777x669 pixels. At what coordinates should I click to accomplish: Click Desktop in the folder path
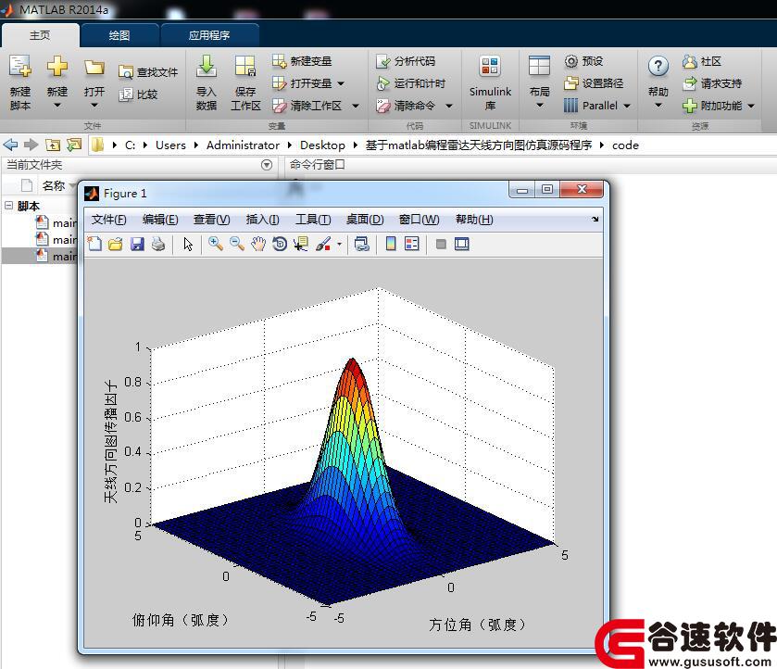point(322,145)
